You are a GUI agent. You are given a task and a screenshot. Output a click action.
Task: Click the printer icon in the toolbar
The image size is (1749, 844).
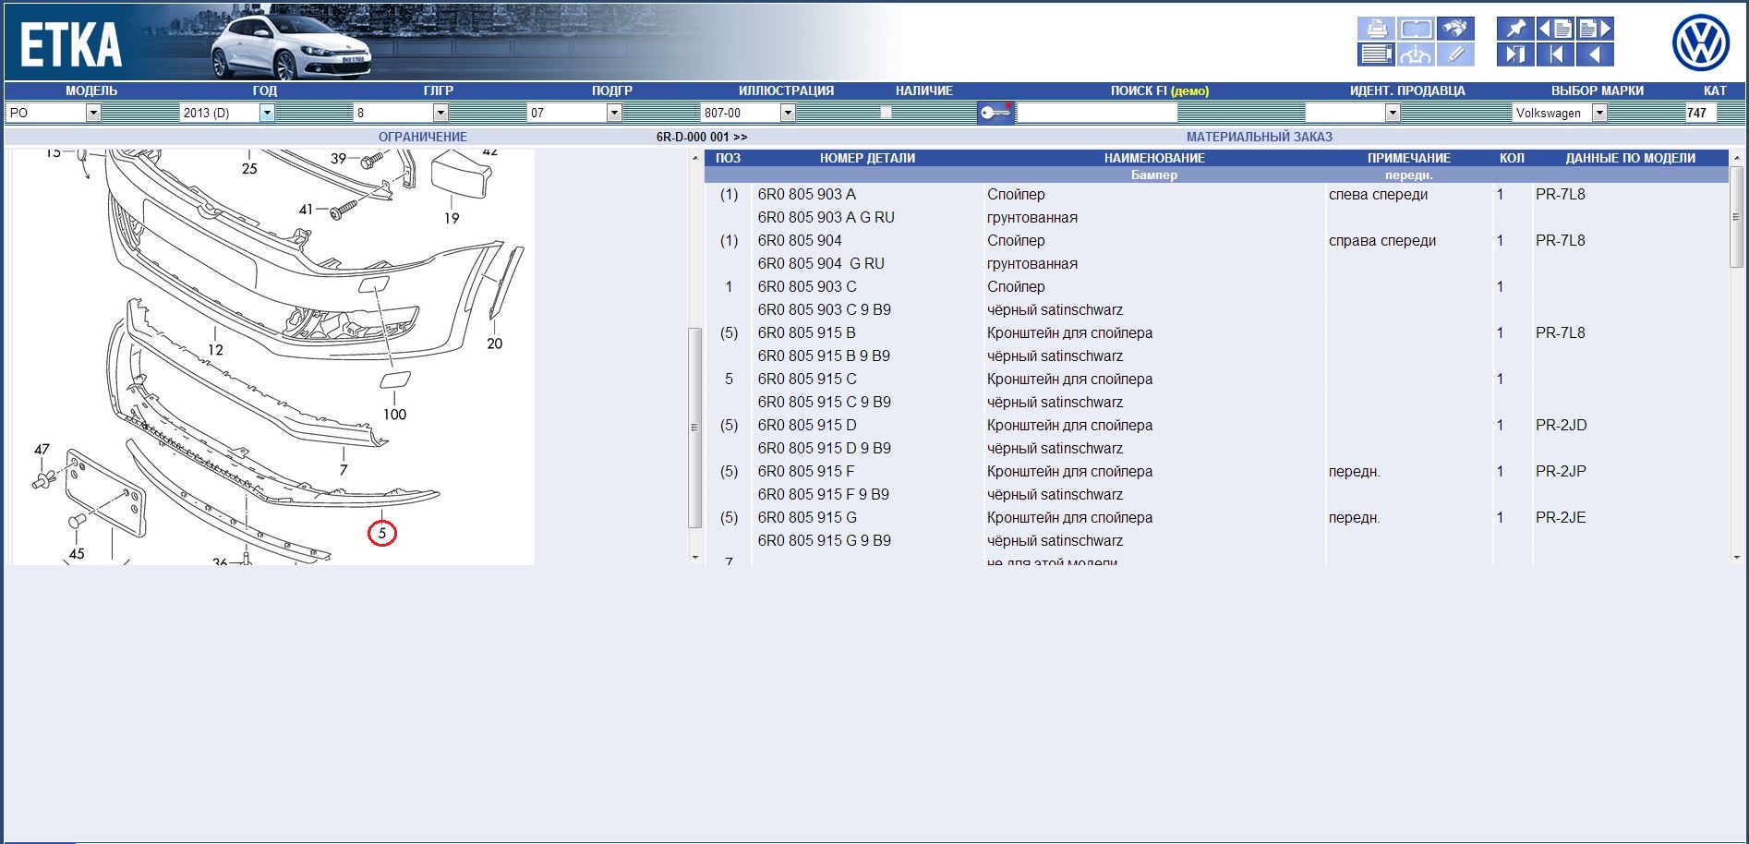coord(1375,29)
